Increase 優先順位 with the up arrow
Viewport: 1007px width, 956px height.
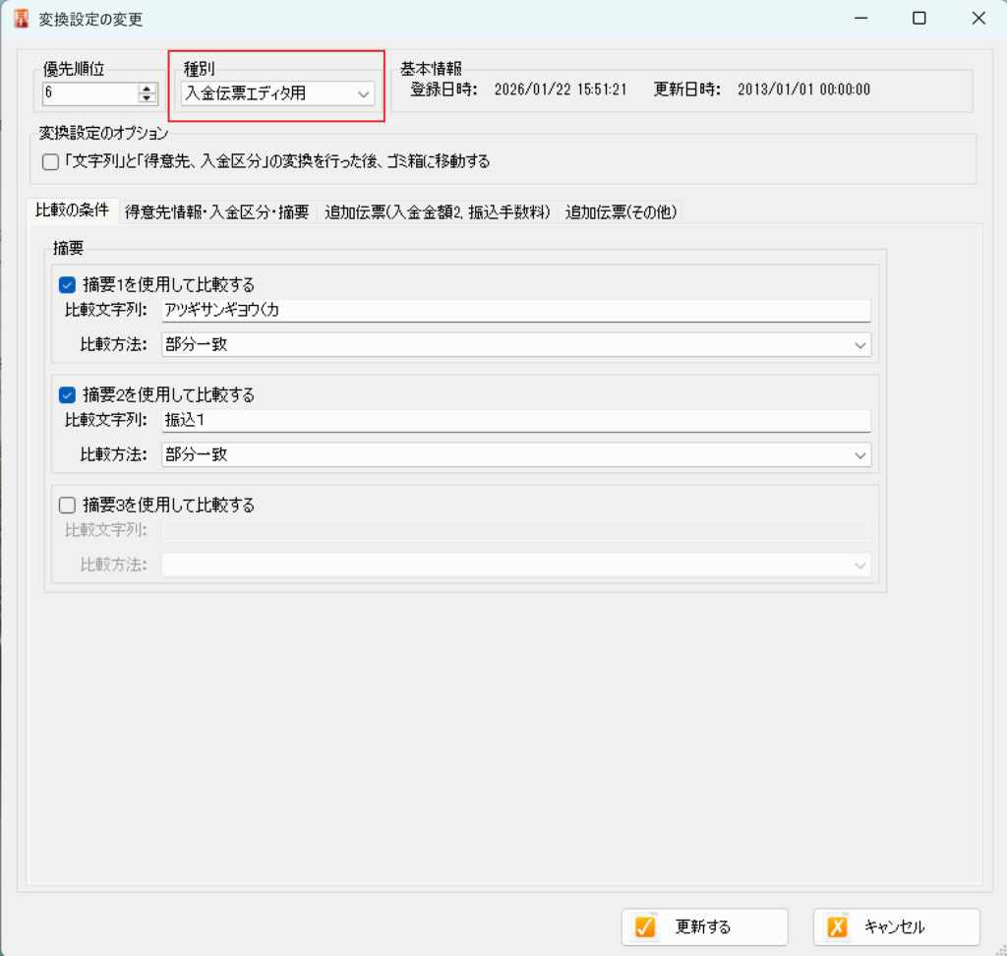[x=148, y=89]
